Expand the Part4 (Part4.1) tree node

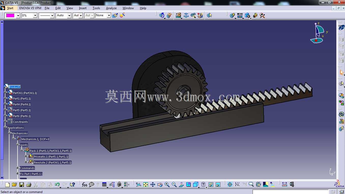[5, 104]
